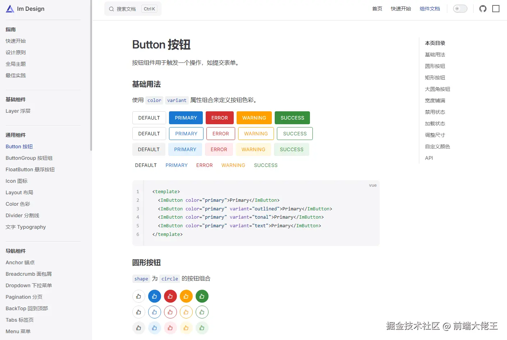Click the filled orange WARNING button
Image resolution: width=507 pixels, height=340 pixels.
254,118
